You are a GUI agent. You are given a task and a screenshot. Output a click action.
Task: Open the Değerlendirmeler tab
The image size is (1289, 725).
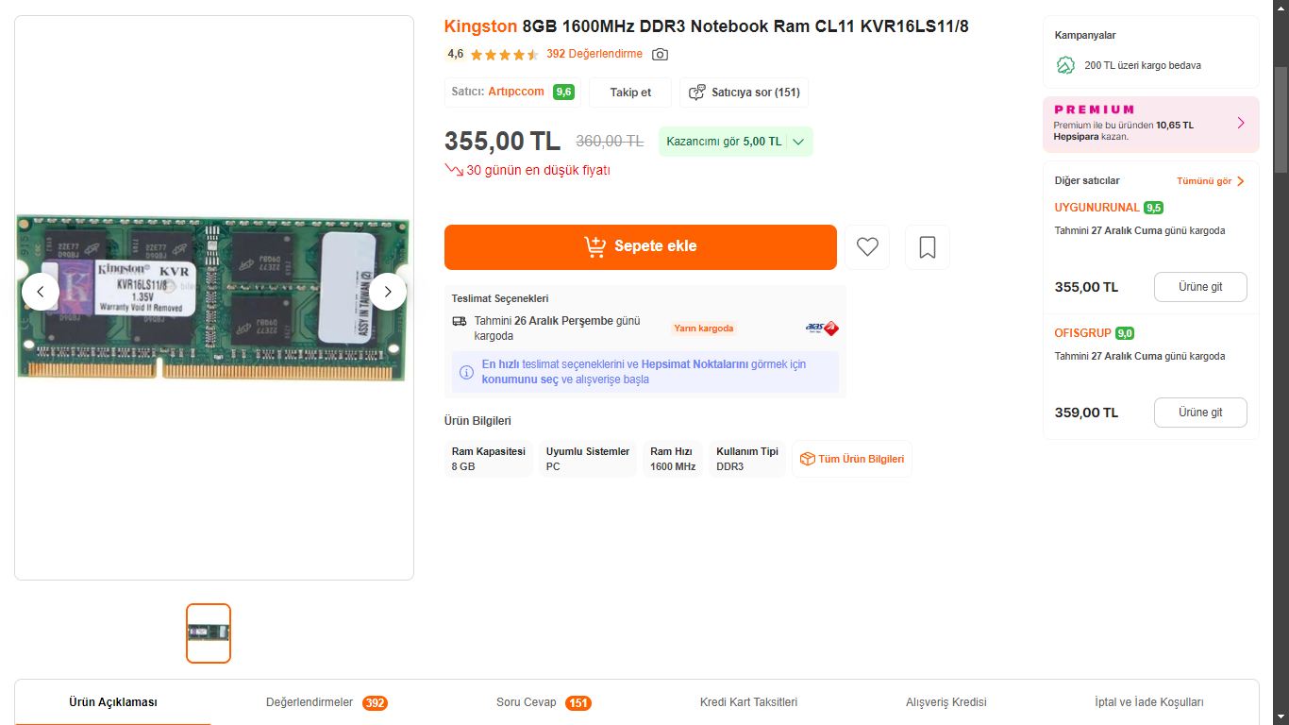[326, 702]
